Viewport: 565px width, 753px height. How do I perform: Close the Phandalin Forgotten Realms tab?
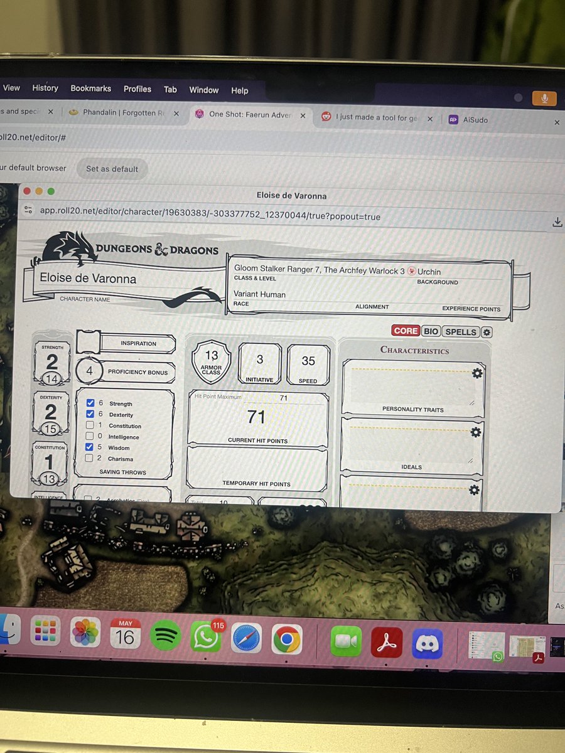click(x=176, y=114)
